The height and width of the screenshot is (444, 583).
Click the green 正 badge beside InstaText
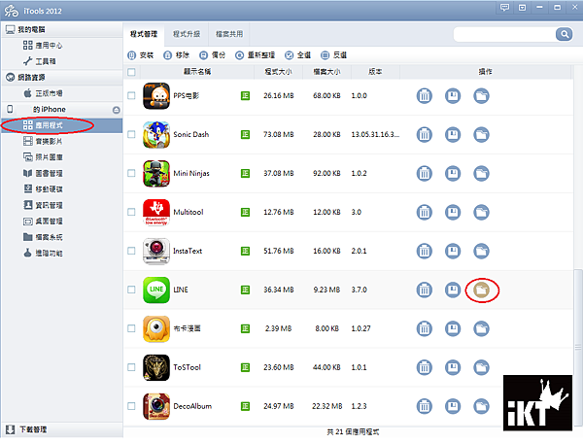[x=245, y=251]
